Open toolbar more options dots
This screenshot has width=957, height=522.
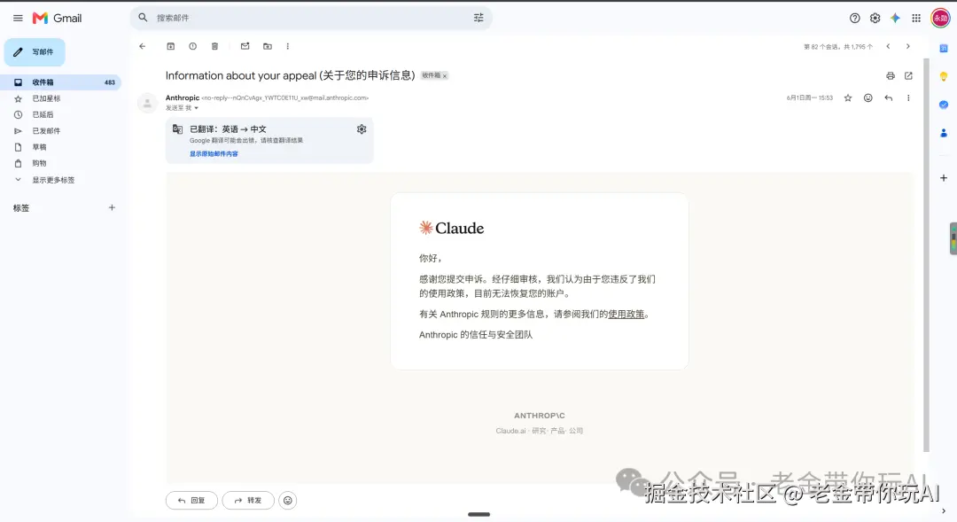(x=287, y=46)
